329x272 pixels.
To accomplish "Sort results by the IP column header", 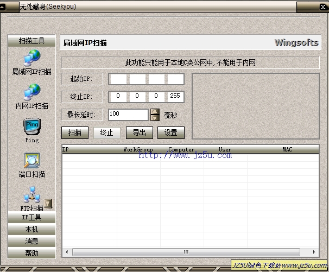I will tap(90, 149).
